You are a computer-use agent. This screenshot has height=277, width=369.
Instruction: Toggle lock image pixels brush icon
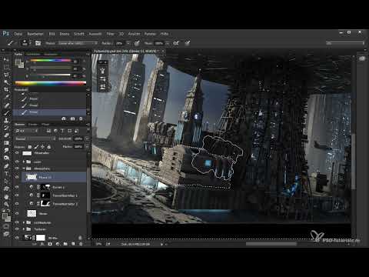click(36, 147)
